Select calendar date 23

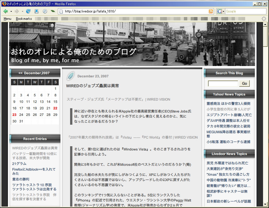[x=14, y=114]
